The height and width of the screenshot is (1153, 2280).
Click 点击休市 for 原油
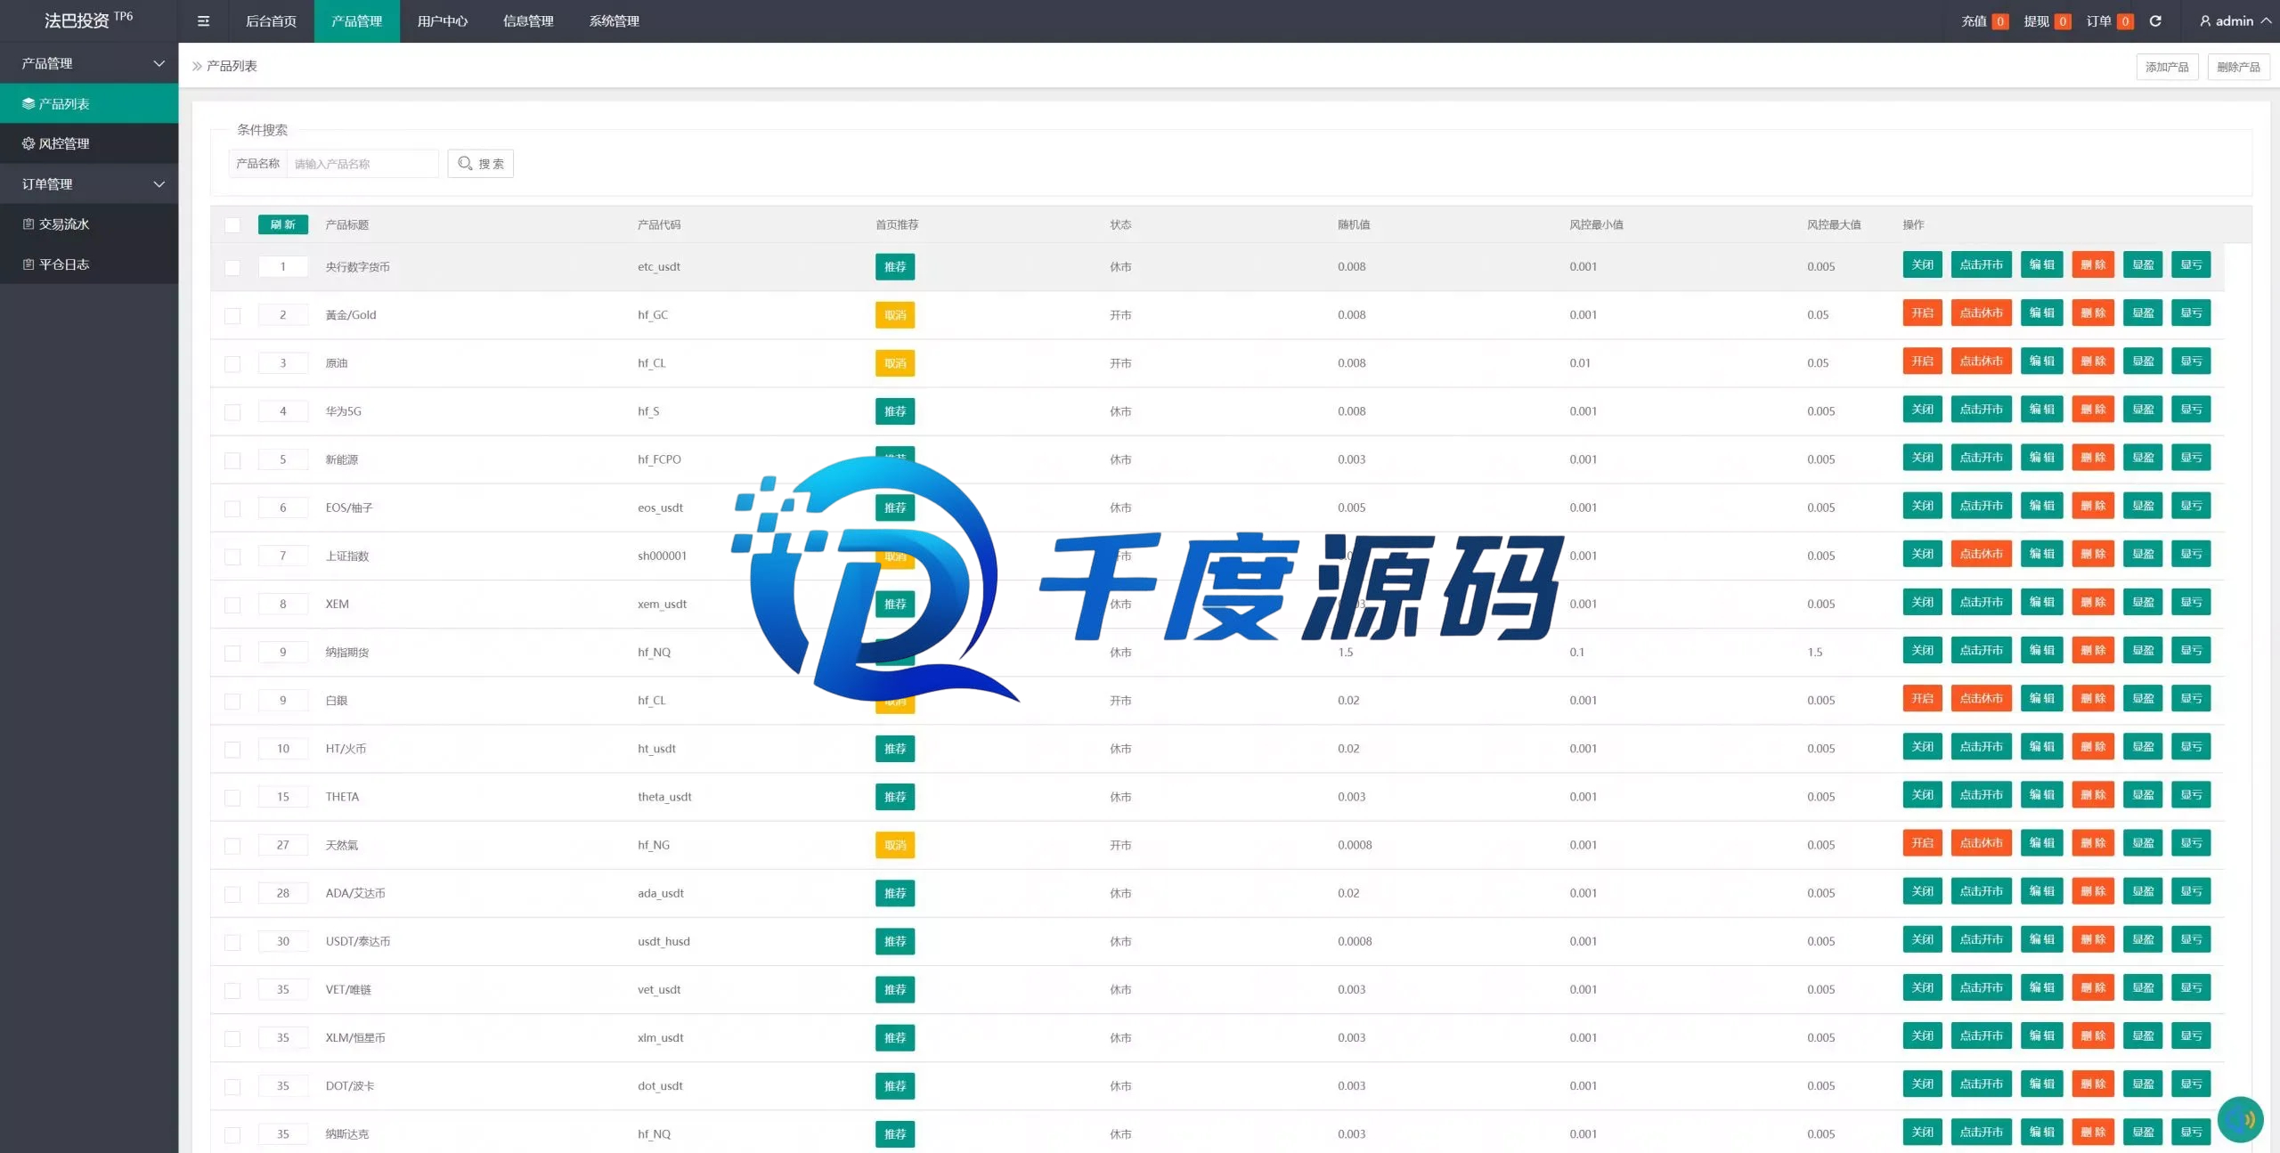point(1982,361)
